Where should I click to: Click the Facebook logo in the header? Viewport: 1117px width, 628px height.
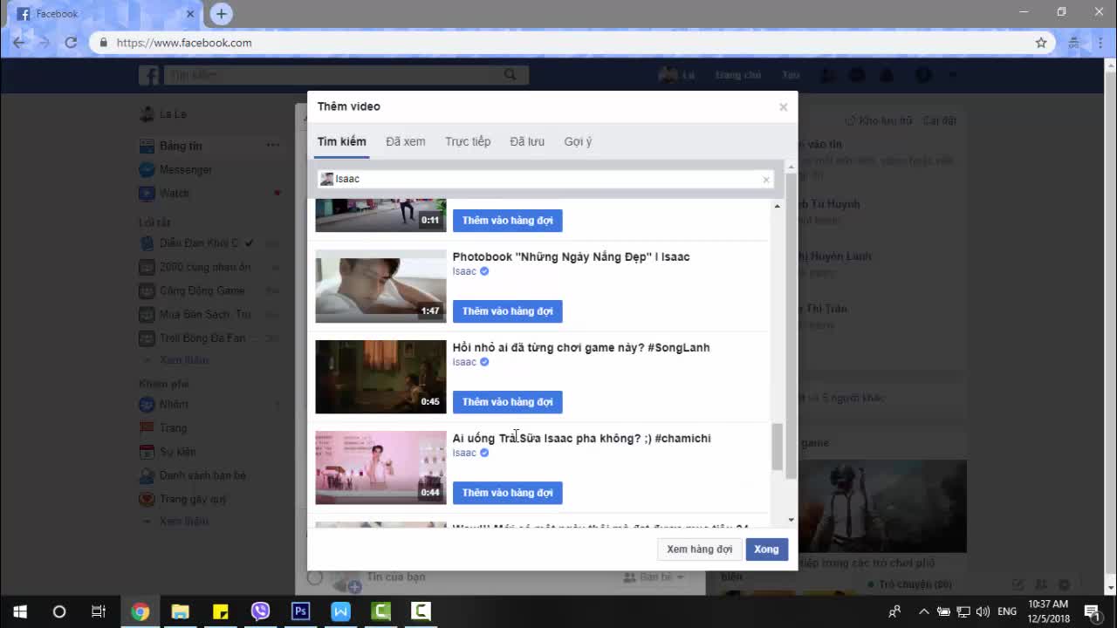tap(149, 75)
